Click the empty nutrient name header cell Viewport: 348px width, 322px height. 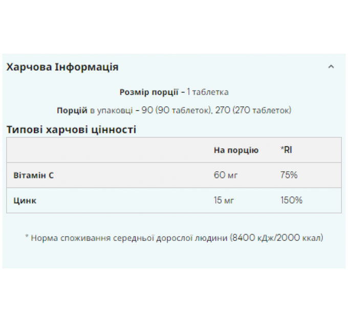pyautogui.click(x=108, y=150)
